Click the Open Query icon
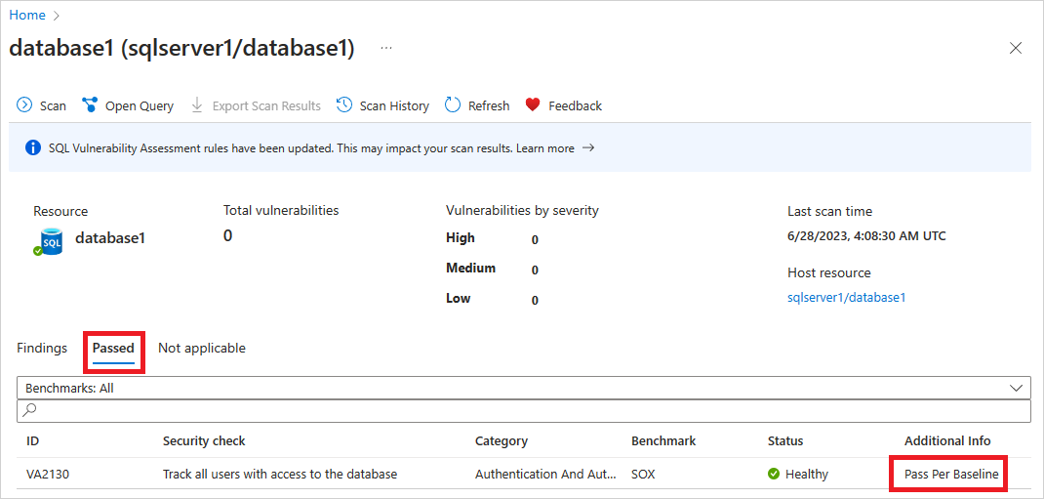 [90, 105]
